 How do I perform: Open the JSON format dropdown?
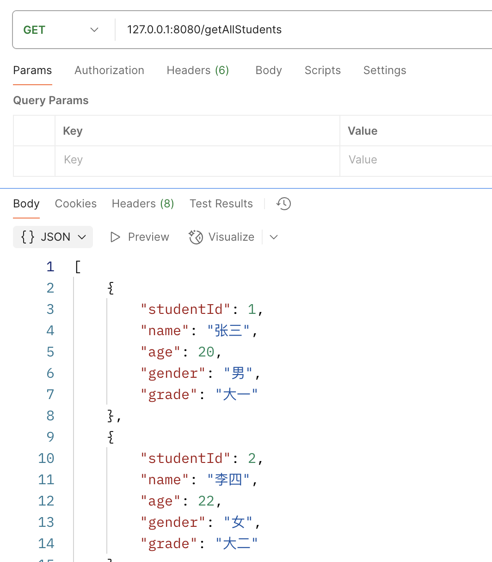coord(53,237)
